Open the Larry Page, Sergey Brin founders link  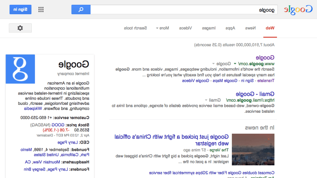[46, 169]
